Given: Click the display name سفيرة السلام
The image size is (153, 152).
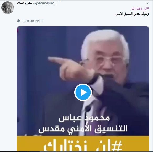Looking at the screenshot, I should (24, 3).
